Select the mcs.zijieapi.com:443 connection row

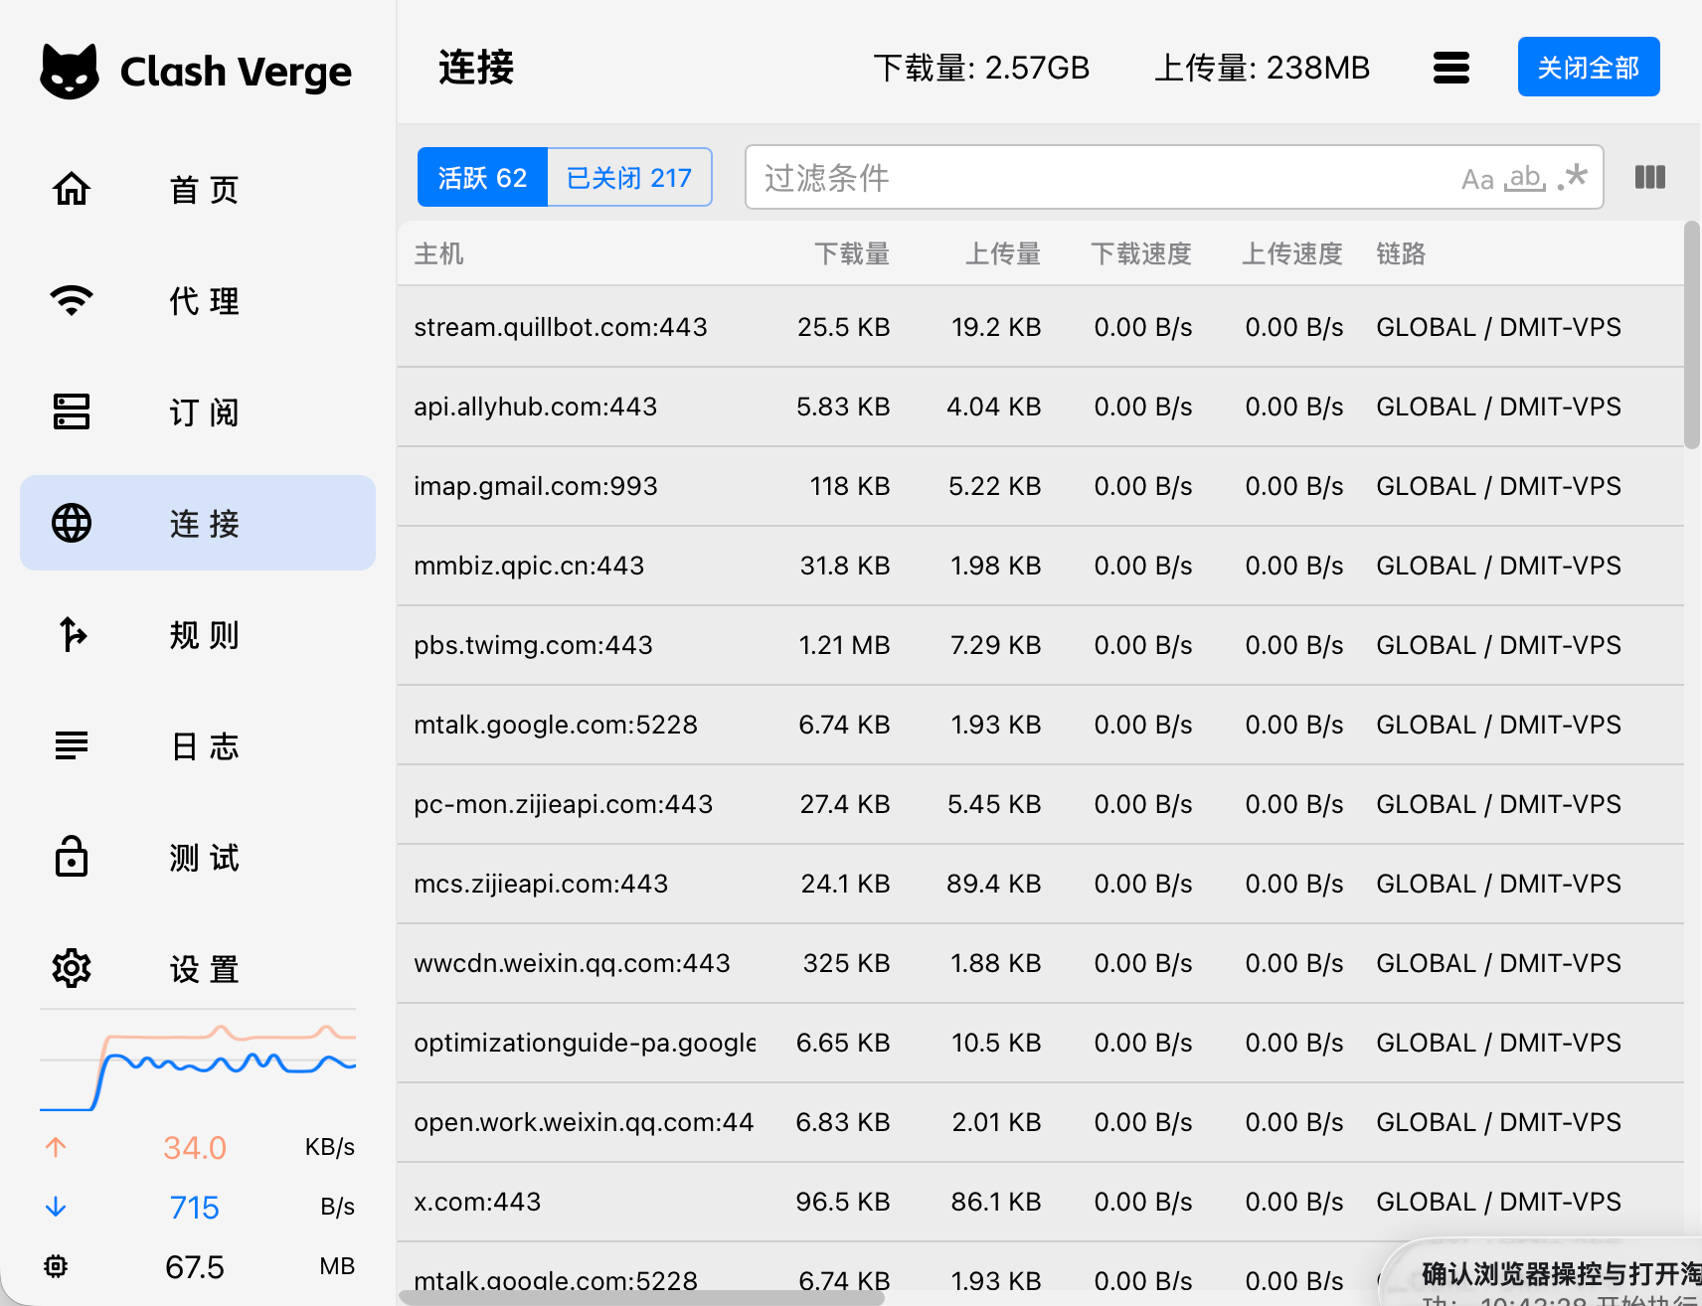coord(1041,884)
